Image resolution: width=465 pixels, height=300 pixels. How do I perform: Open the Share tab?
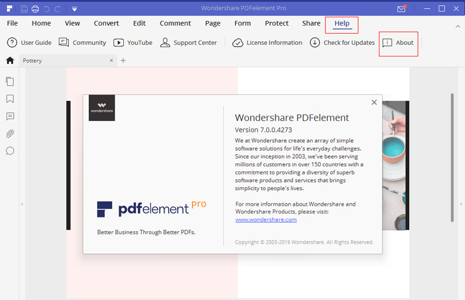pos(311,23)
